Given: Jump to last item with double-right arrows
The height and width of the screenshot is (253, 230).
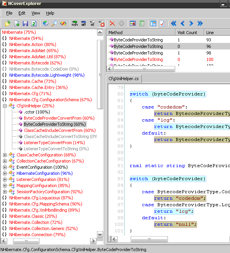Looking at the screenshot, I should click(200, 23).
